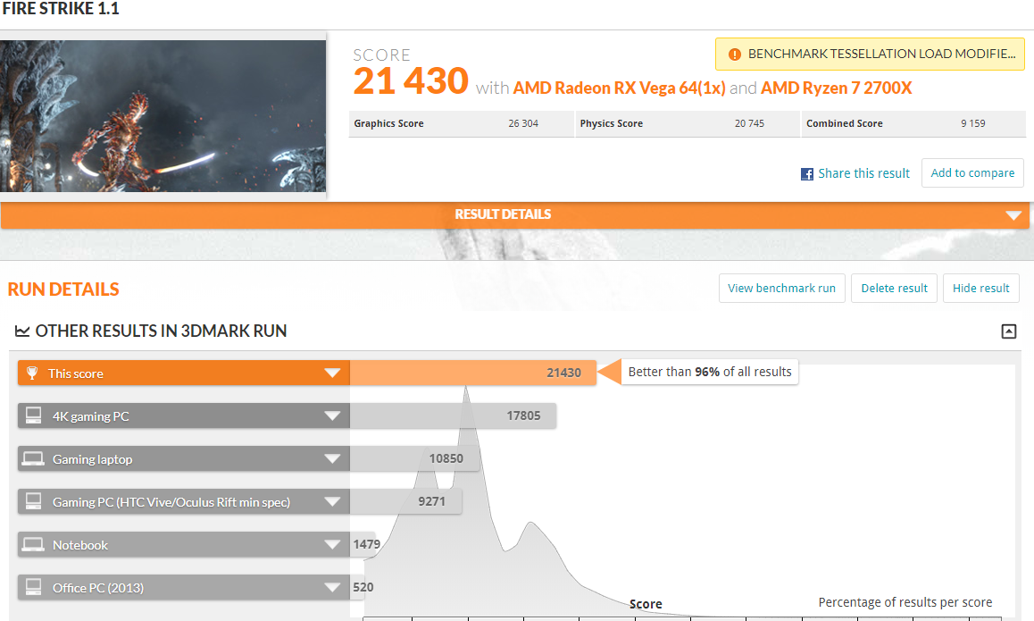This screenshot has height=621, width=1034.
Task: Click the 4K gaming PC bar value 17805
Action: point(523,415)
